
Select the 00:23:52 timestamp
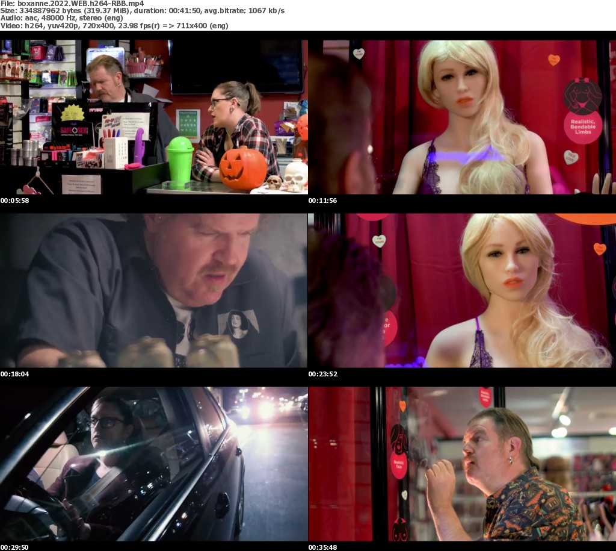[x=322, y=374]
